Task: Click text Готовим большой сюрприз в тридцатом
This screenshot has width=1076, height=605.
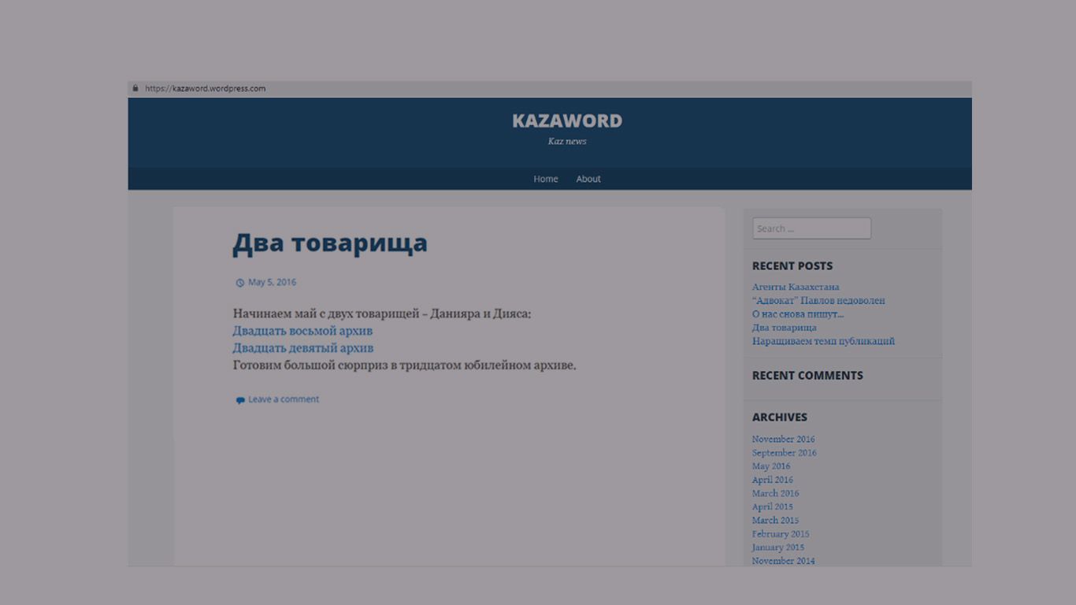Action: click(x=348, y=366)
